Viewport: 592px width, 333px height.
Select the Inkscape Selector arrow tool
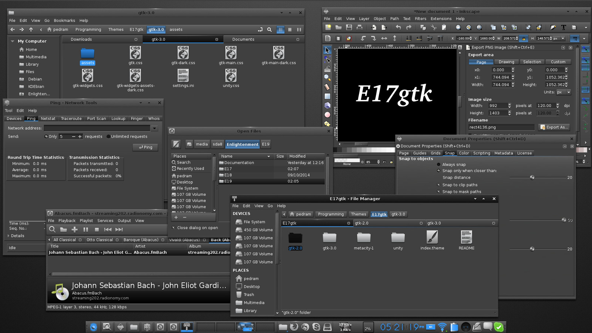[x=327, y=50]
